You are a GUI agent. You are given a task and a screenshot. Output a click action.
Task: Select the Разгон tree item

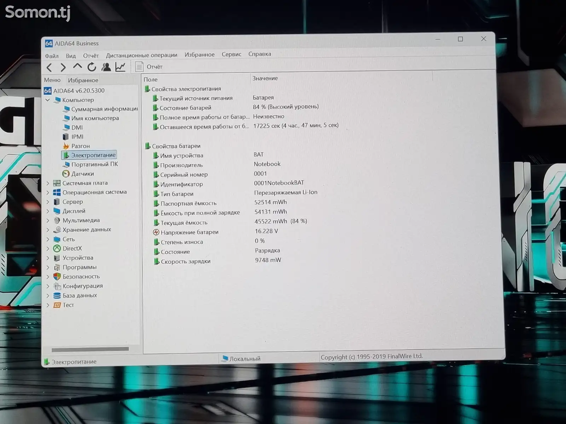[x=76, y=146]
